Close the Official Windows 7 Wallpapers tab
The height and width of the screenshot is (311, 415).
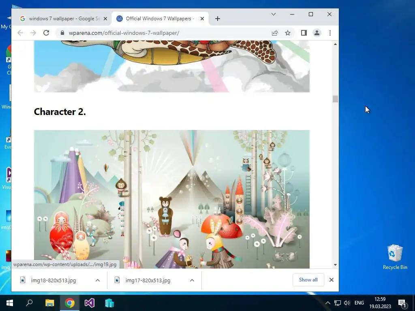(202, 19)
